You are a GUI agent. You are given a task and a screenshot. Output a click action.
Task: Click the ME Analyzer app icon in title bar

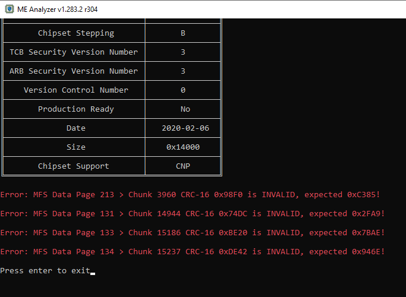click(10, 9)
